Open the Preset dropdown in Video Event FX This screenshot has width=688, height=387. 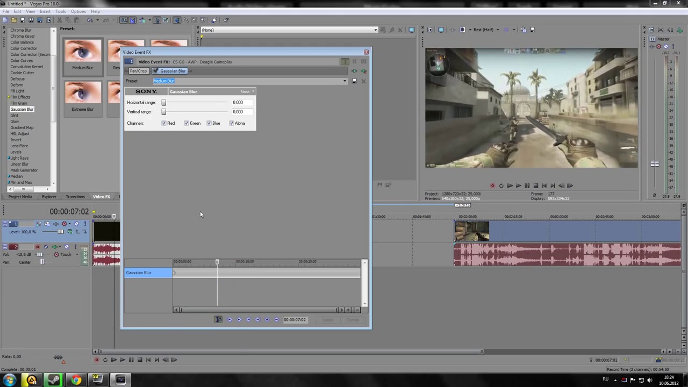coord(345,81)
